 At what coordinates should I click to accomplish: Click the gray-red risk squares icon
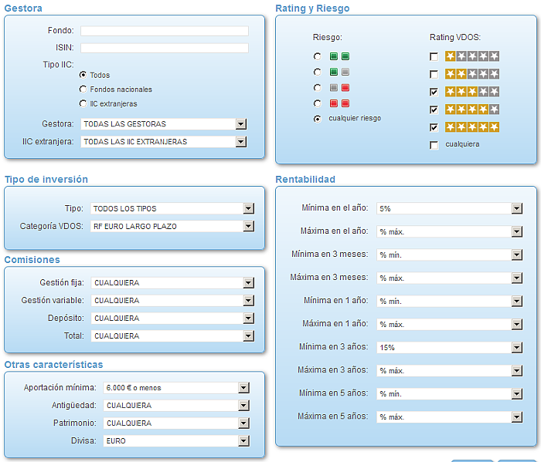tap(339, 88)
